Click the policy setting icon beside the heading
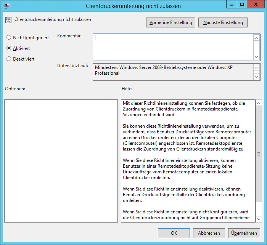The width and height of the screenshot is (267, 245). (8, 20)
